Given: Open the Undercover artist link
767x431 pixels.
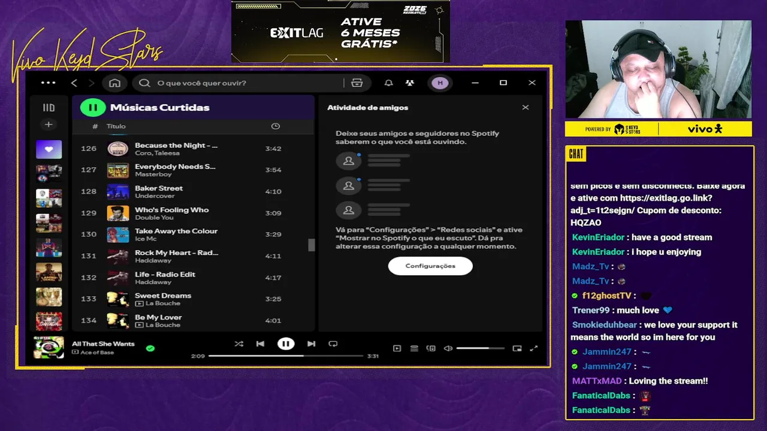Looking at the screenshot, I should pos(155,196).
